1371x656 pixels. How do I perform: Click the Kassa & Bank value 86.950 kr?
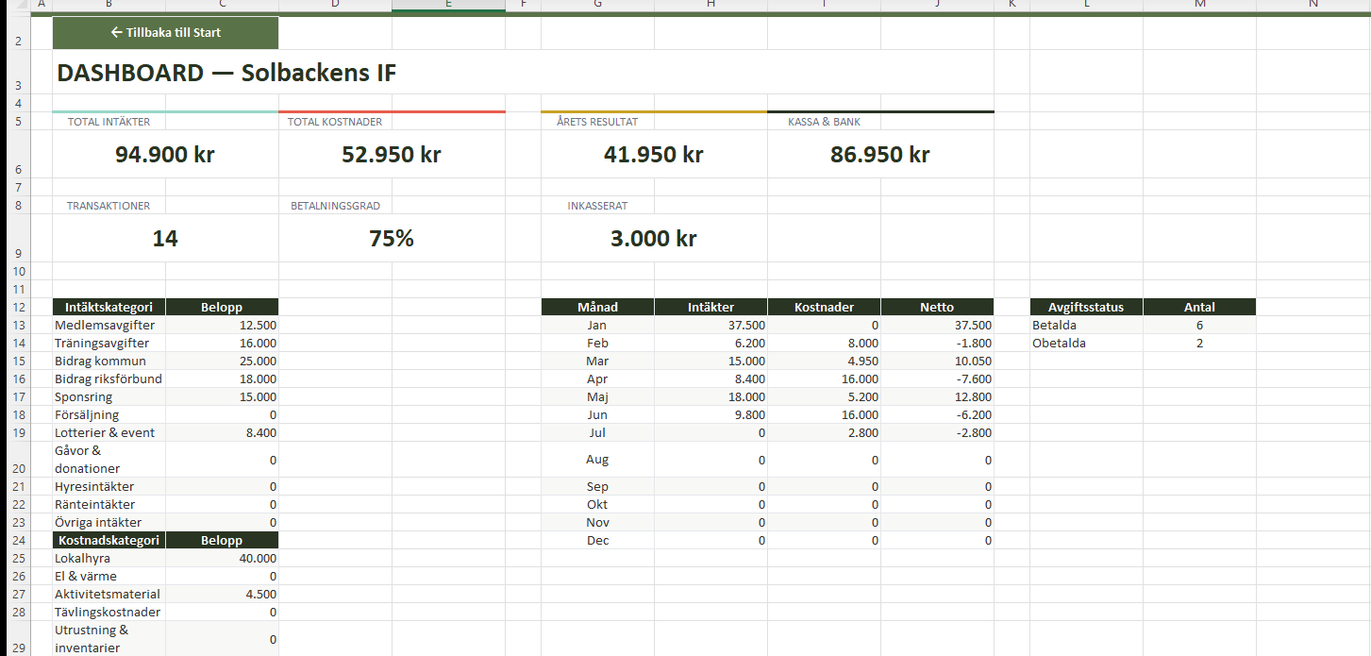point(879,155)
